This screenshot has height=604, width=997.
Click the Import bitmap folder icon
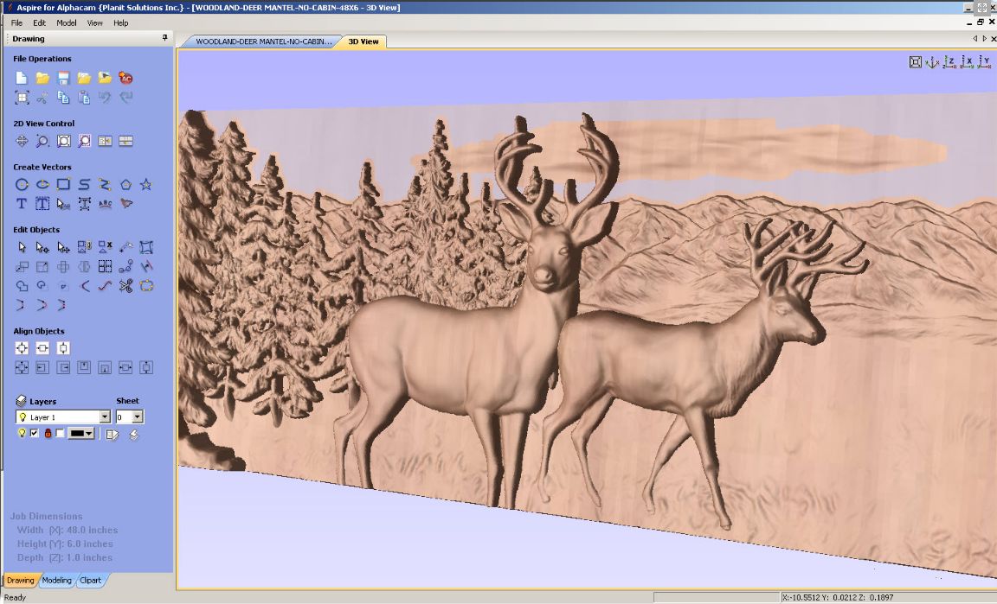(105, 78)
